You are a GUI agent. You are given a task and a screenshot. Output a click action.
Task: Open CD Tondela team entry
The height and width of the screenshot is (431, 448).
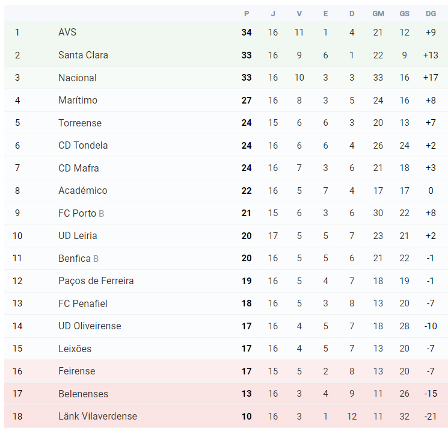pos(83,145)
